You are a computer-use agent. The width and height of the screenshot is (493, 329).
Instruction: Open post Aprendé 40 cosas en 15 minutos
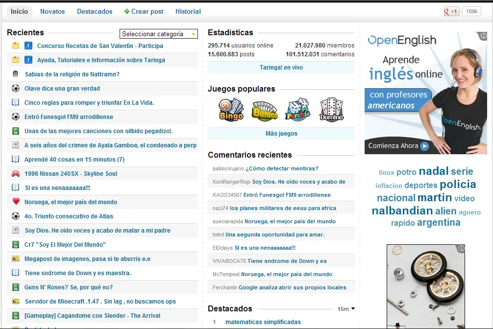[74, 159]
